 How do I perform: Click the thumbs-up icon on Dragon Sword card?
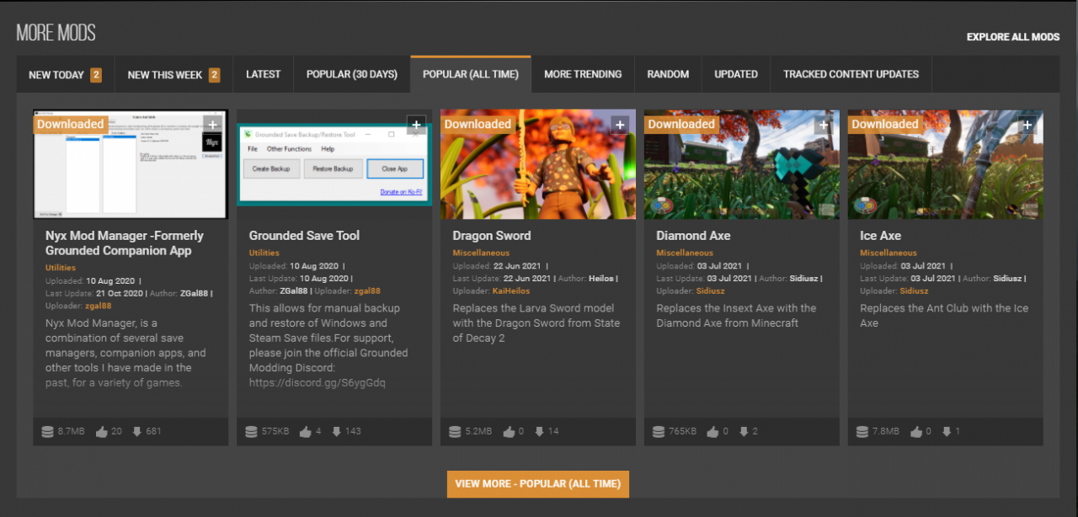click(510, 432)
